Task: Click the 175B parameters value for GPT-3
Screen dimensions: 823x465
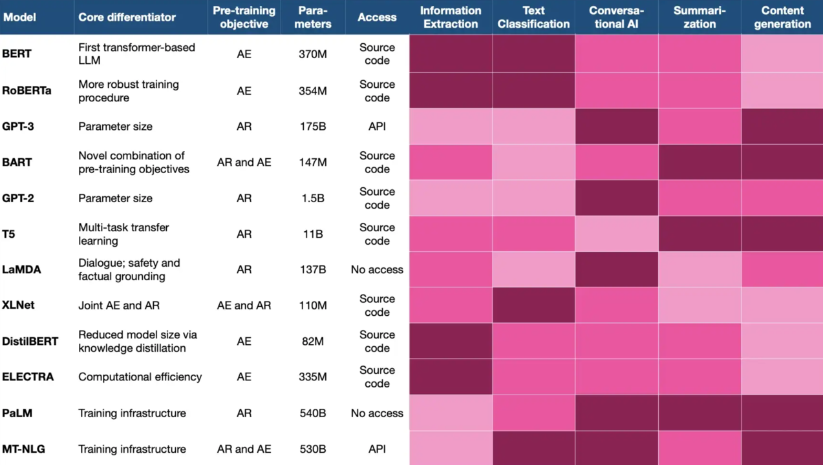Action: click(x=313, y=127)
